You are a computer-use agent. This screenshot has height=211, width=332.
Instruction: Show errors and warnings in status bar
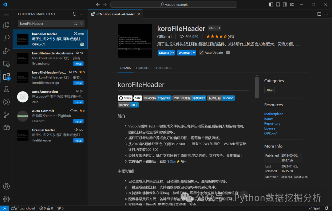(46, 208)
